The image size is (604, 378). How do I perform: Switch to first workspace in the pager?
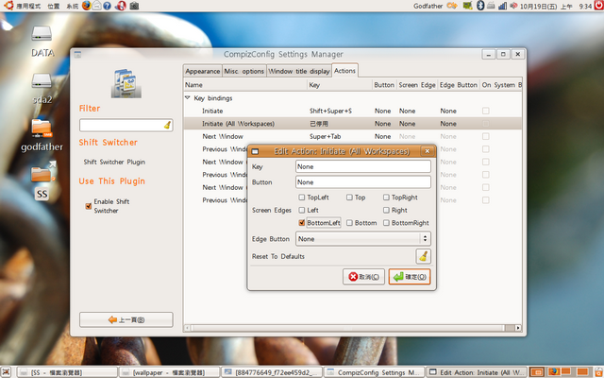click(537, 372)
